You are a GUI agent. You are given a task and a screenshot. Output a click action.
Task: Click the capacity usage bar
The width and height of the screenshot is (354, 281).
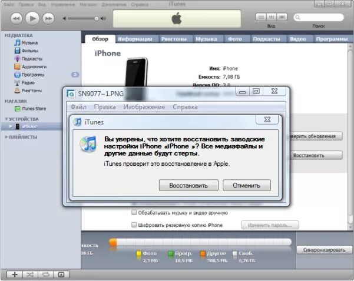pos(200,242)
